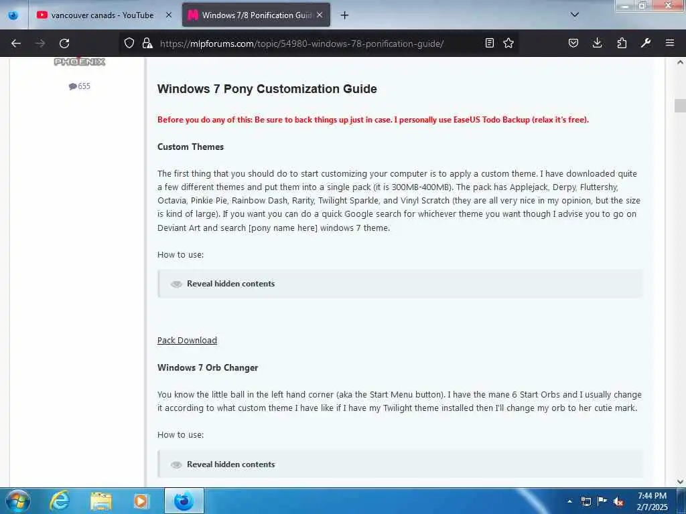Open network status tray icon
The height and width of the screenshot is (514, 686).
586,501
